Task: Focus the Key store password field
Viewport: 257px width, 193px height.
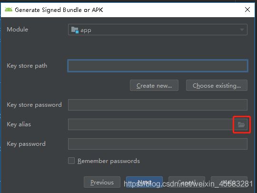Action: pyautogui.click(x=158, y=105)
